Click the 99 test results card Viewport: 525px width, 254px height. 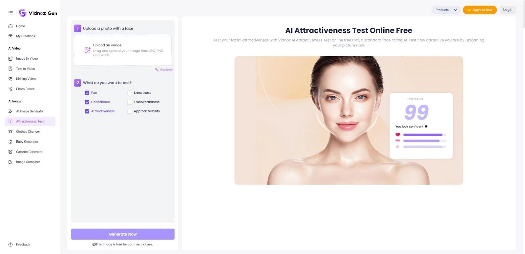click(421, 126)
